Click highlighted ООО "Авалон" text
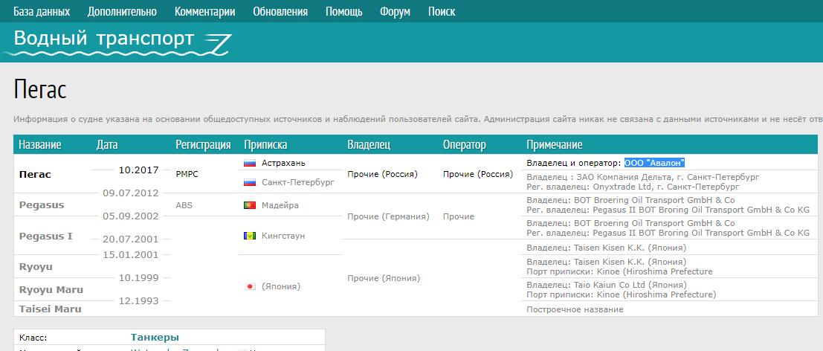The height and width of the screenshot is (351, 823). click(x=654, y=163)
